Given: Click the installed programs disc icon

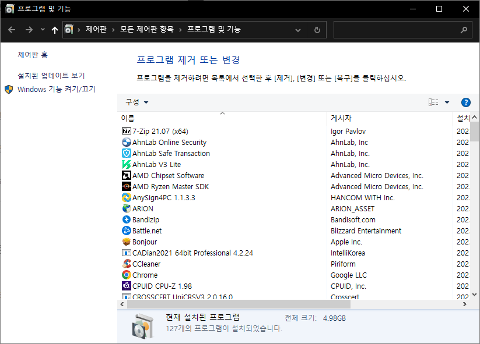Looking at the screenshot, I should pyautogui.click(x=143, y=327).
